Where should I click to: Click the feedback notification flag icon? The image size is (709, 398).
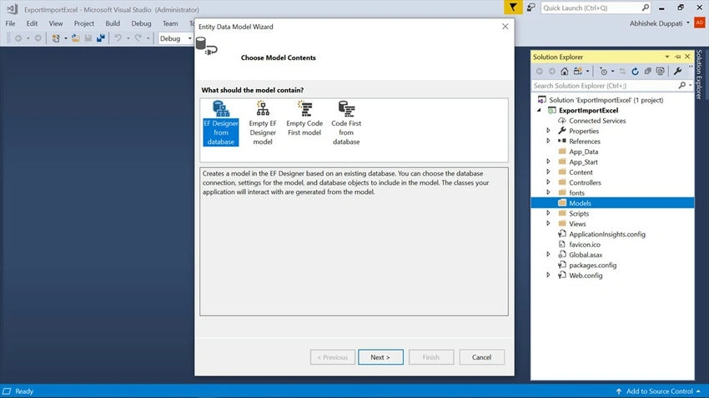[x=513, y=7]
